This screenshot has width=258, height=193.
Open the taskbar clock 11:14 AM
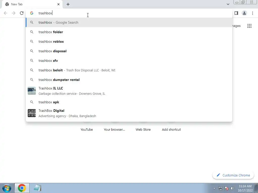click(245, 188)
